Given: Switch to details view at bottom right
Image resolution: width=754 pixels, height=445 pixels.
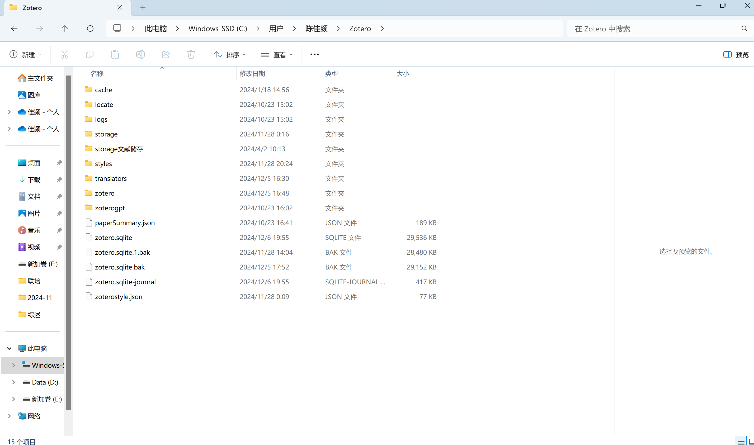Looking at the screenshot, I should pos(741,441).
